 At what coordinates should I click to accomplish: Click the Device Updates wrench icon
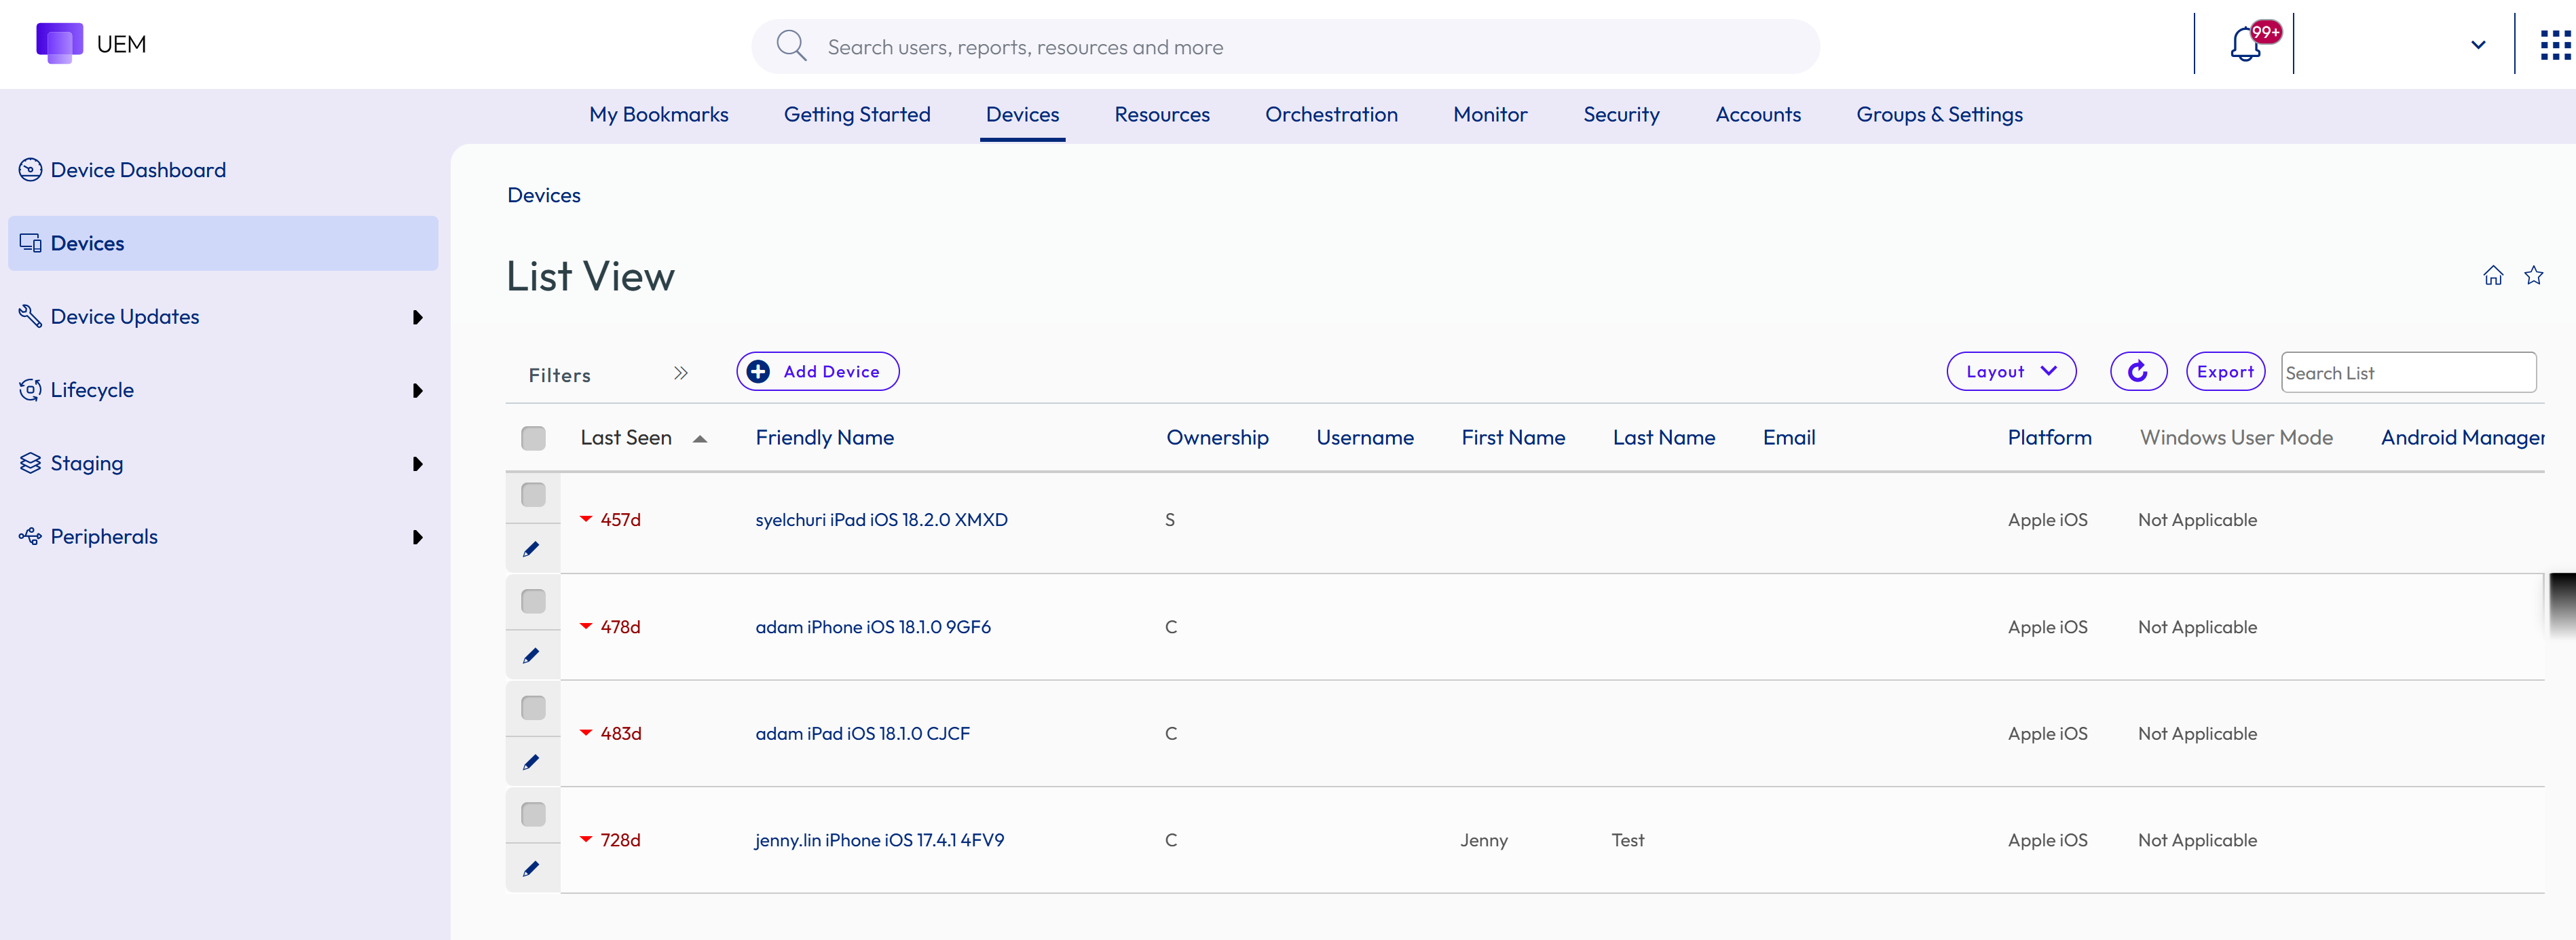pyautogui.click(x=30, y=316)
